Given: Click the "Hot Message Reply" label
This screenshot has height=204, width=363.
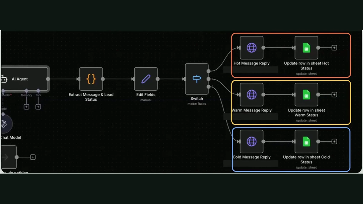Looking at the screenshot, I should click(x=252, y=63).
